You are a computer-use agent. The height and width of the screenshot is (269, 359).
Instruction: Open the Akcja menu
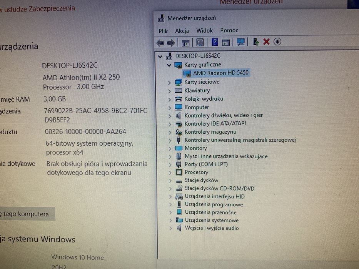(182, 31)
